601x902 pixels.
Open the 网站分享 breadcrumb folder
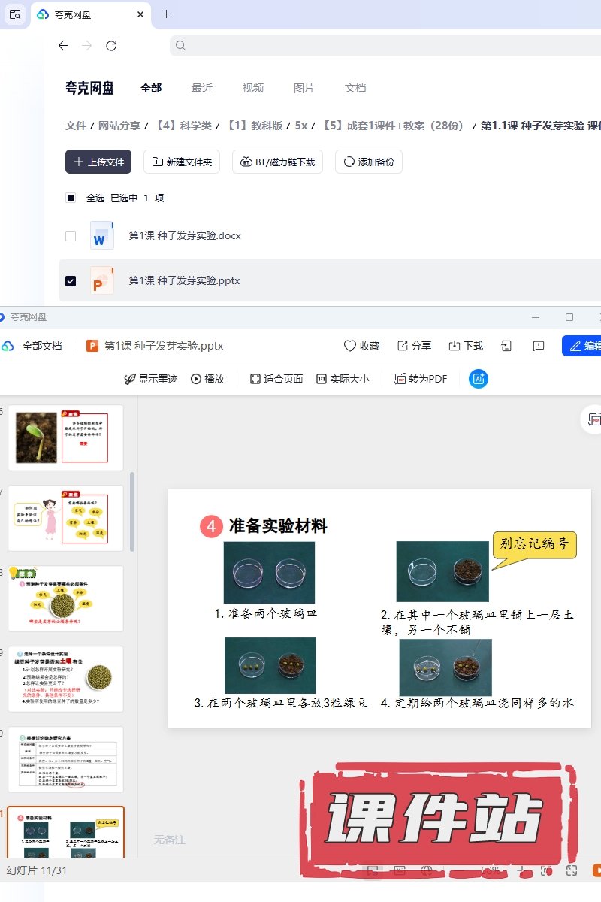[x=119, y=126]
